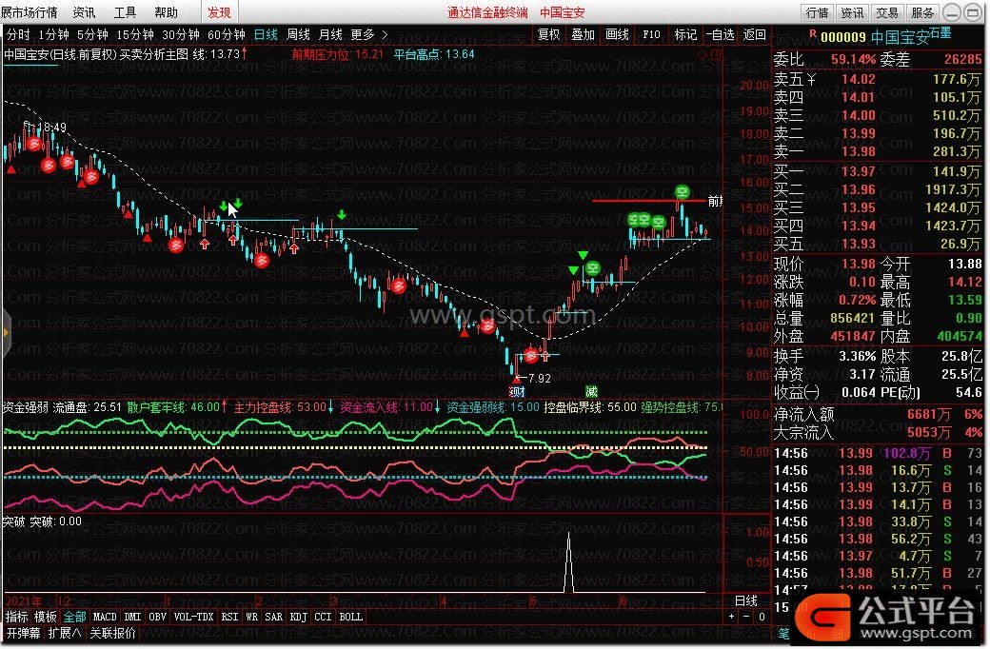Open the 帮助 menu
Image resolution: width=990 pixels, height=649 pixels.
tap(166, 12)
